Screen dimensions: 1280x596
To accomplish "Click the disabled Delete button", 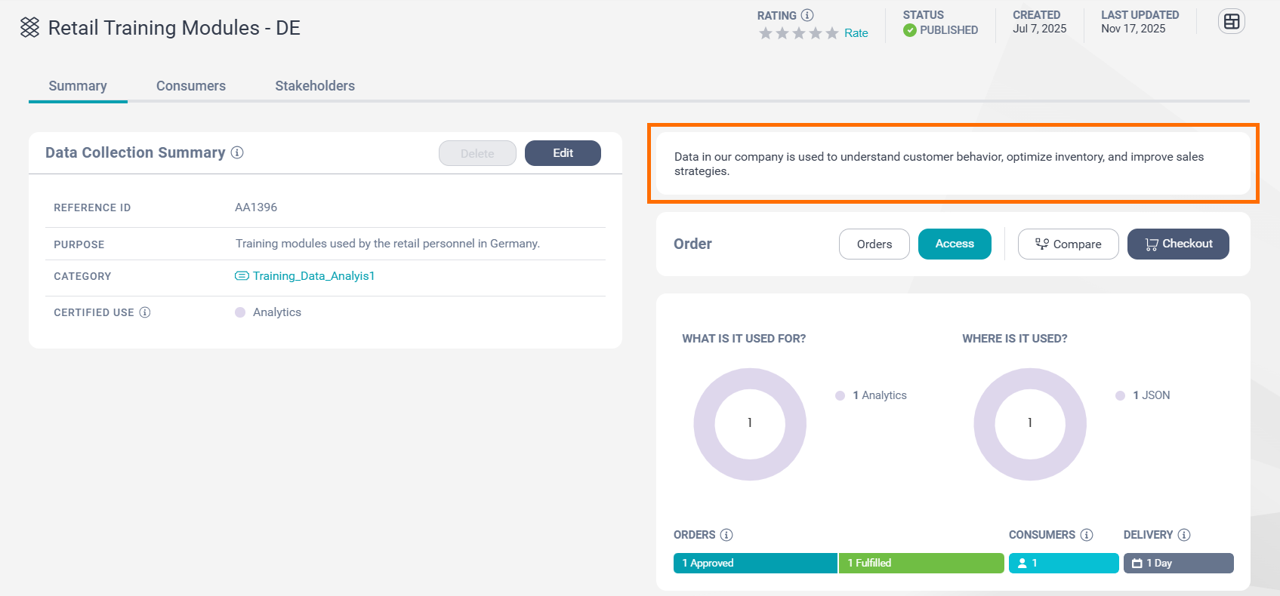I will (x=477, y=153).
